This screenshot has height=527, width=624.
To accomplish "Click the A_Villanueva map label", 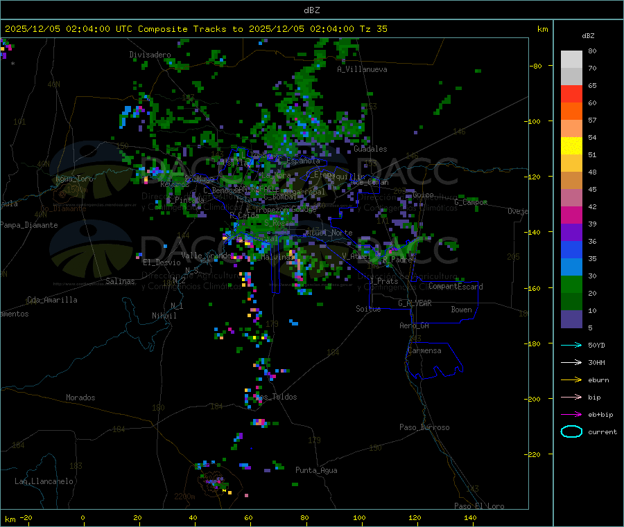I will [362, 69].
